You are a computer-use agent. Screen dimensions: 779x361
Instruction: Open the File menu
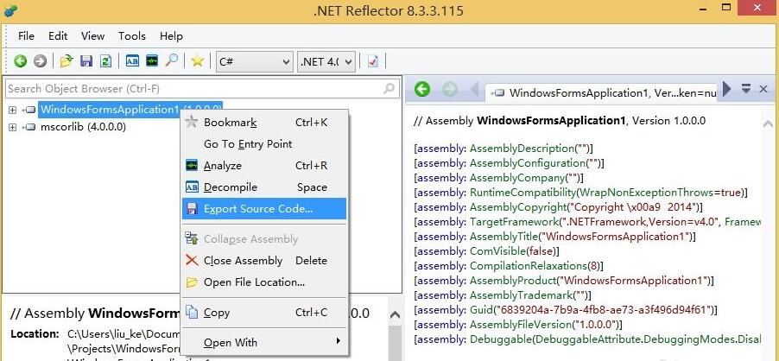pos(26,35)
